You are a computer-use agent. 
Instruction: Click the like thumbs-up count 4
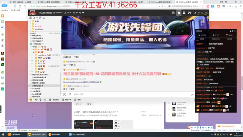78,104
